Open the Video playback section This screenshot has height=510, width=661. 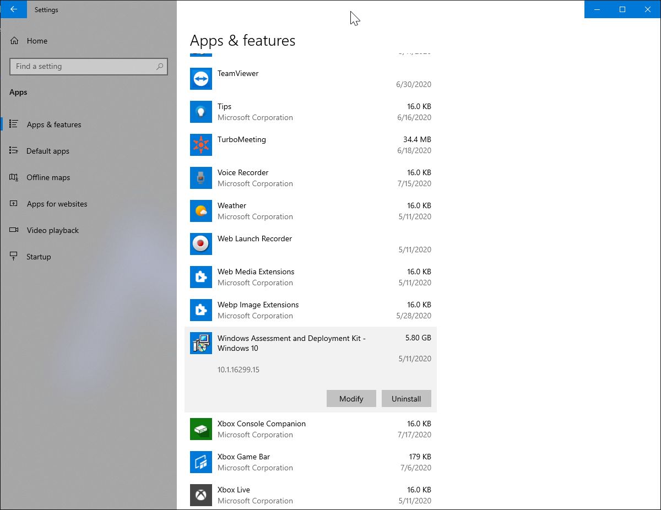coord(88,230)
